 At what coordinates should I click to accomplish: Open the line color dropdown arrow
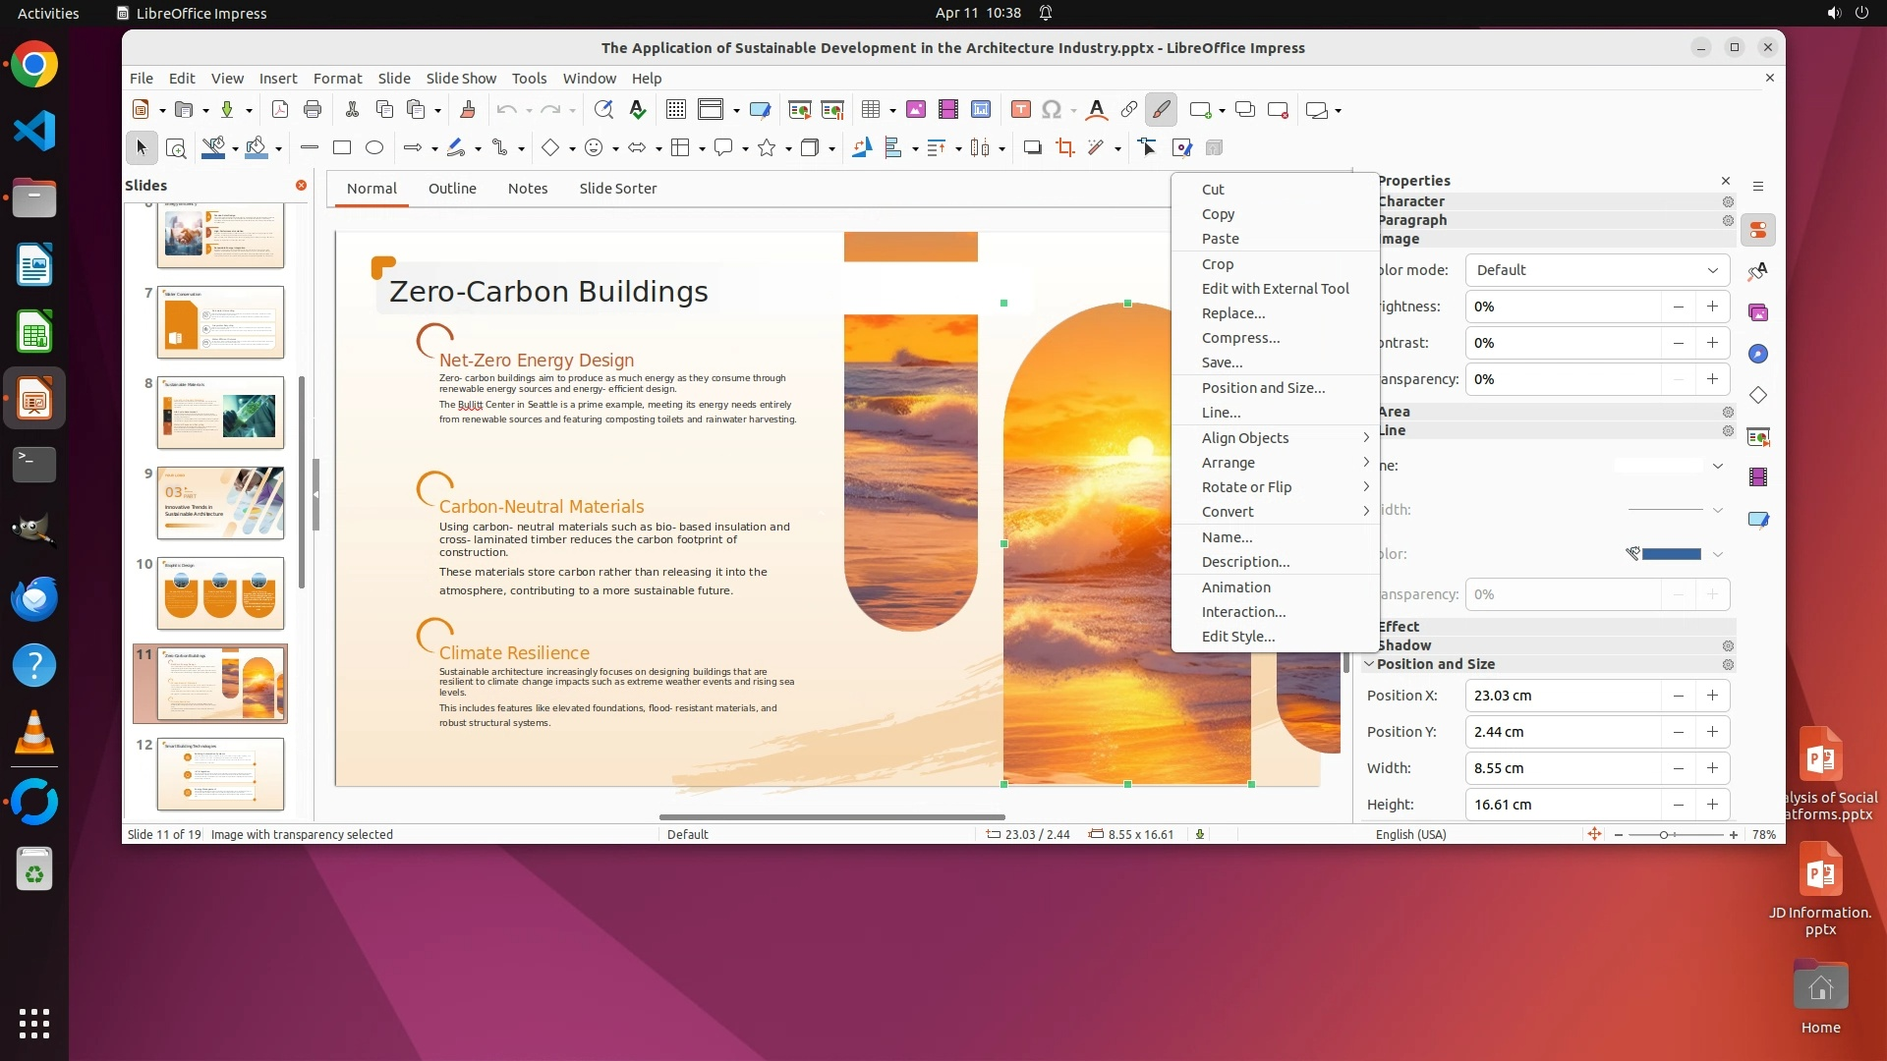coord(1718,554)
